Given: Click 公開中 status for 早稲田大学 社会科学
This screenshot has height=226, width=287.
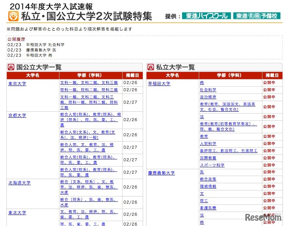Looking at the screenshot, I should coord(269,90).
